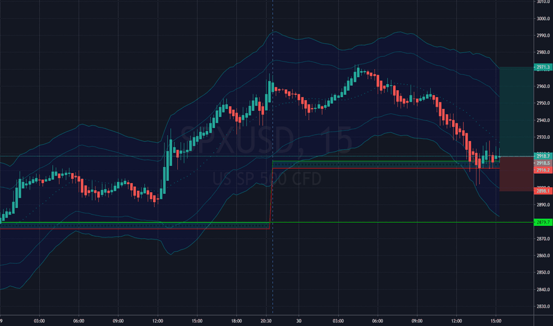553x326 pixels.
Task: Click the 2898.1 stop-loss price tag
Action: (x=543, y=191)
